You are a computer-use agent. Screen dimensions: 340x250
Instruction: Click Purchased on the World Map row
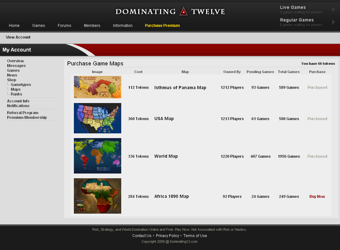(317, 156)
